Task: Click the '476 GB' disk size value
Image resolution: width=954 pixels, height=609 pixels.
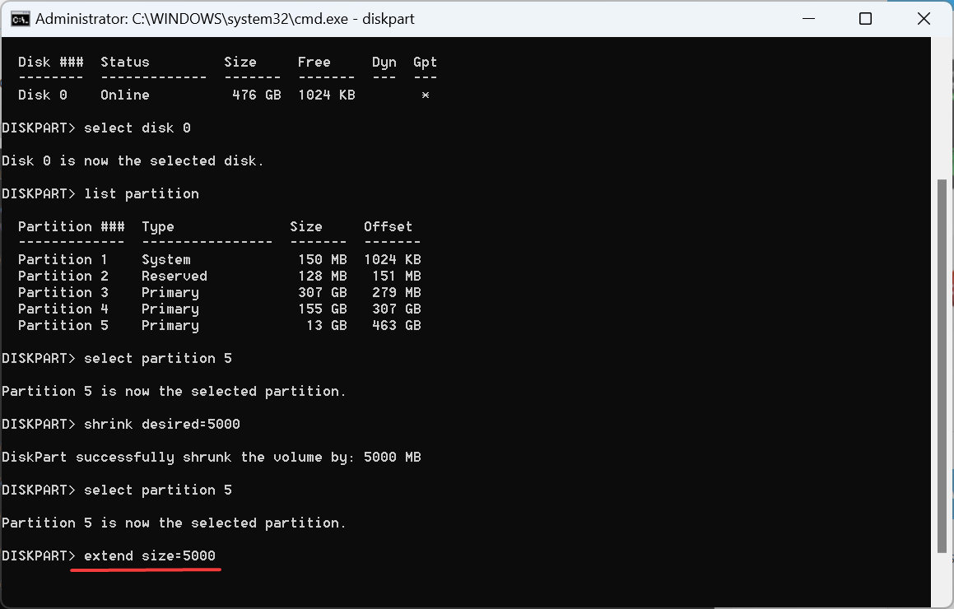Action: click(257, 95)
